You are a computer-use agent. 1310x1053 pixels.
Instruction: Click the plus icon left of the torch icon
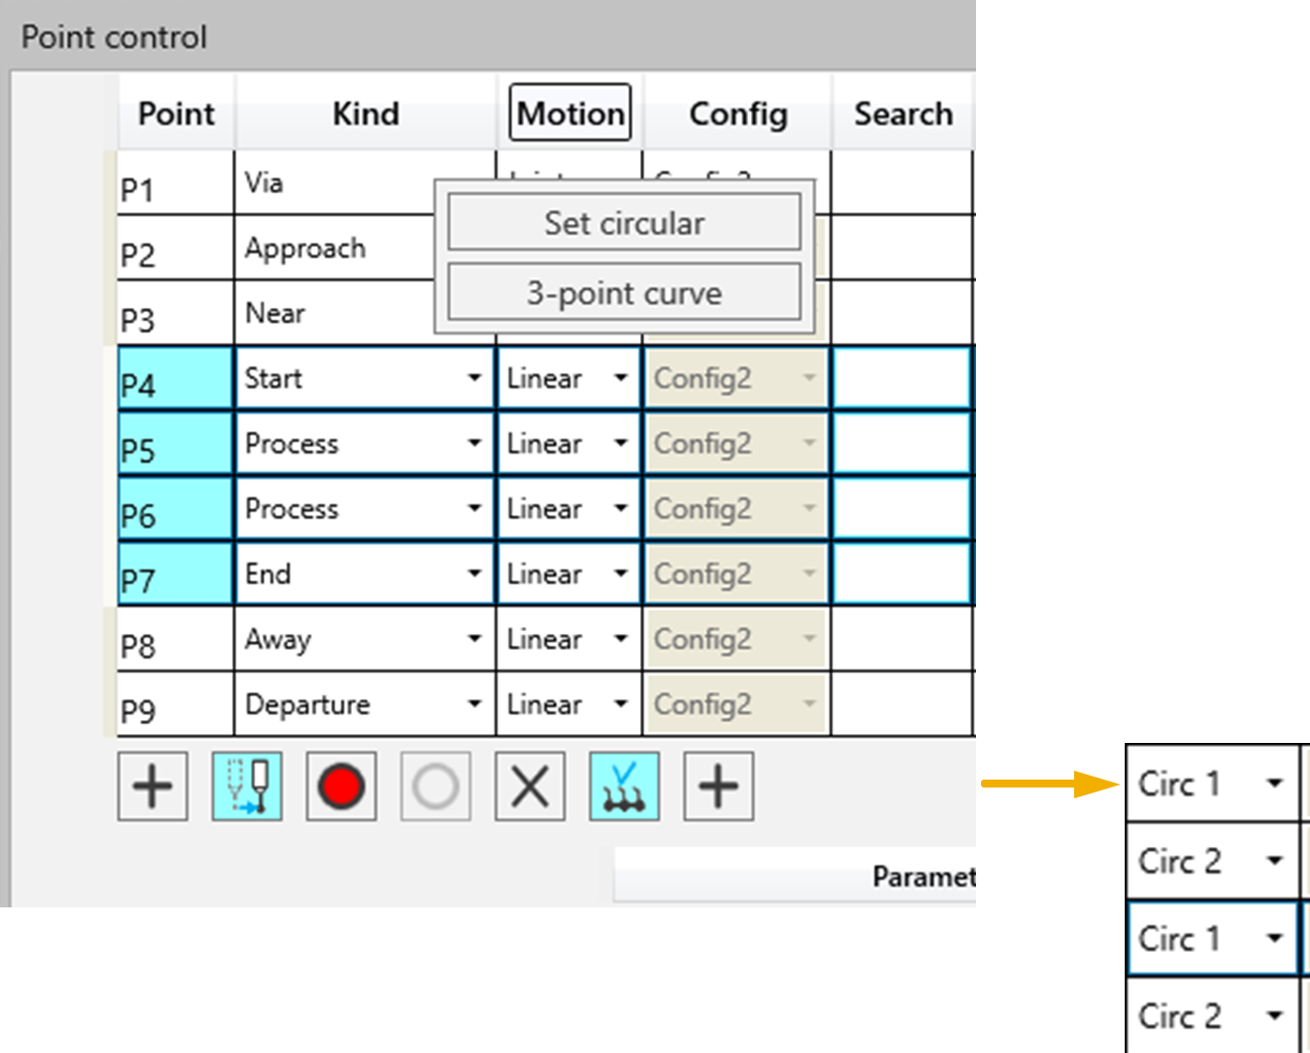pyautogui.click(x=153, y=787)
